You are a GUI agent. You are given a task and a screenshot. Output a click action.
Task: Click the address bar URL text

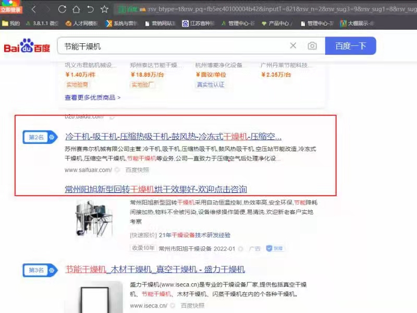tap(282, 9)
